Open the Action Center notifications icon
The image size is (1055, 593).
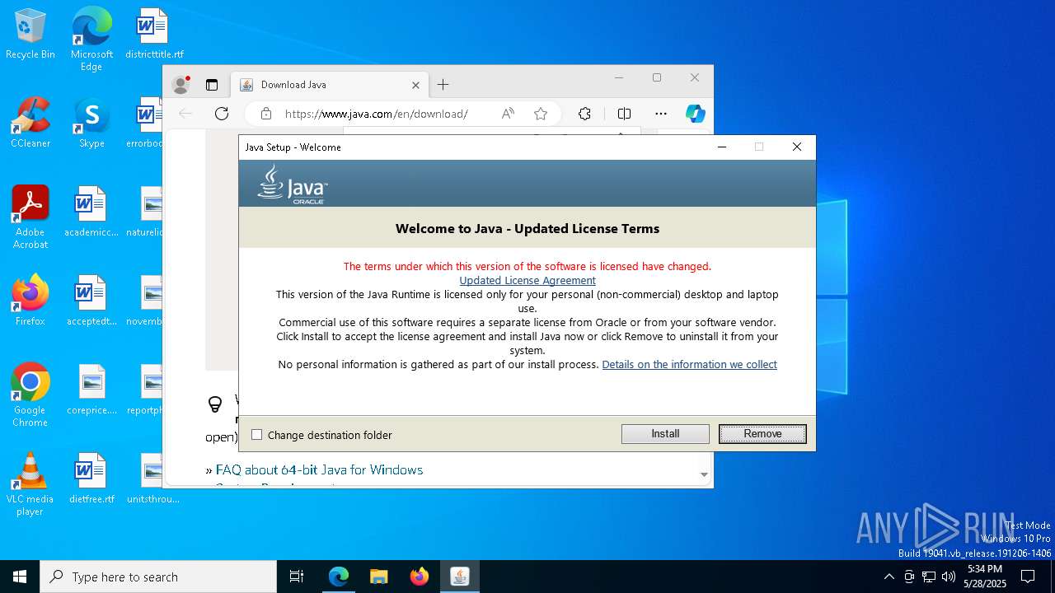tap(1028, 577)
